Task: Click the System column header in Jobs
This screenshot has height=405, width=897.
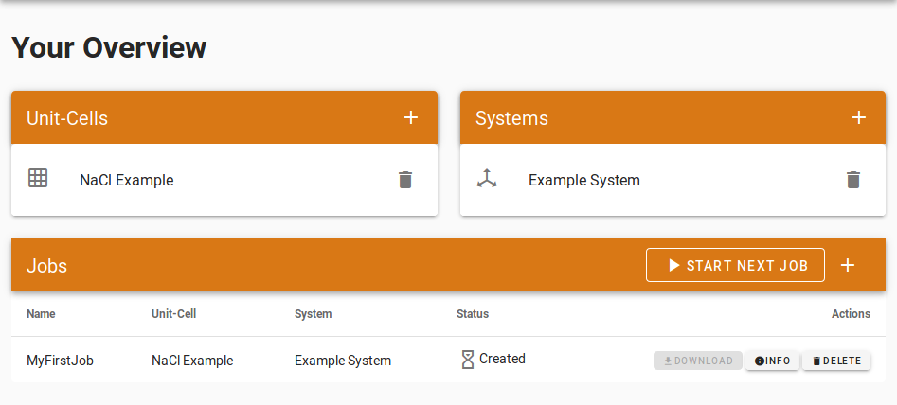Action: click(313, 313)
